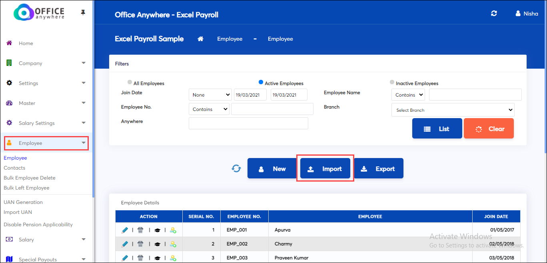The width and height of the screenshot is (547, 263).
Task: Click the Employee submenu link in sidebar
Action: click(15, 158)
